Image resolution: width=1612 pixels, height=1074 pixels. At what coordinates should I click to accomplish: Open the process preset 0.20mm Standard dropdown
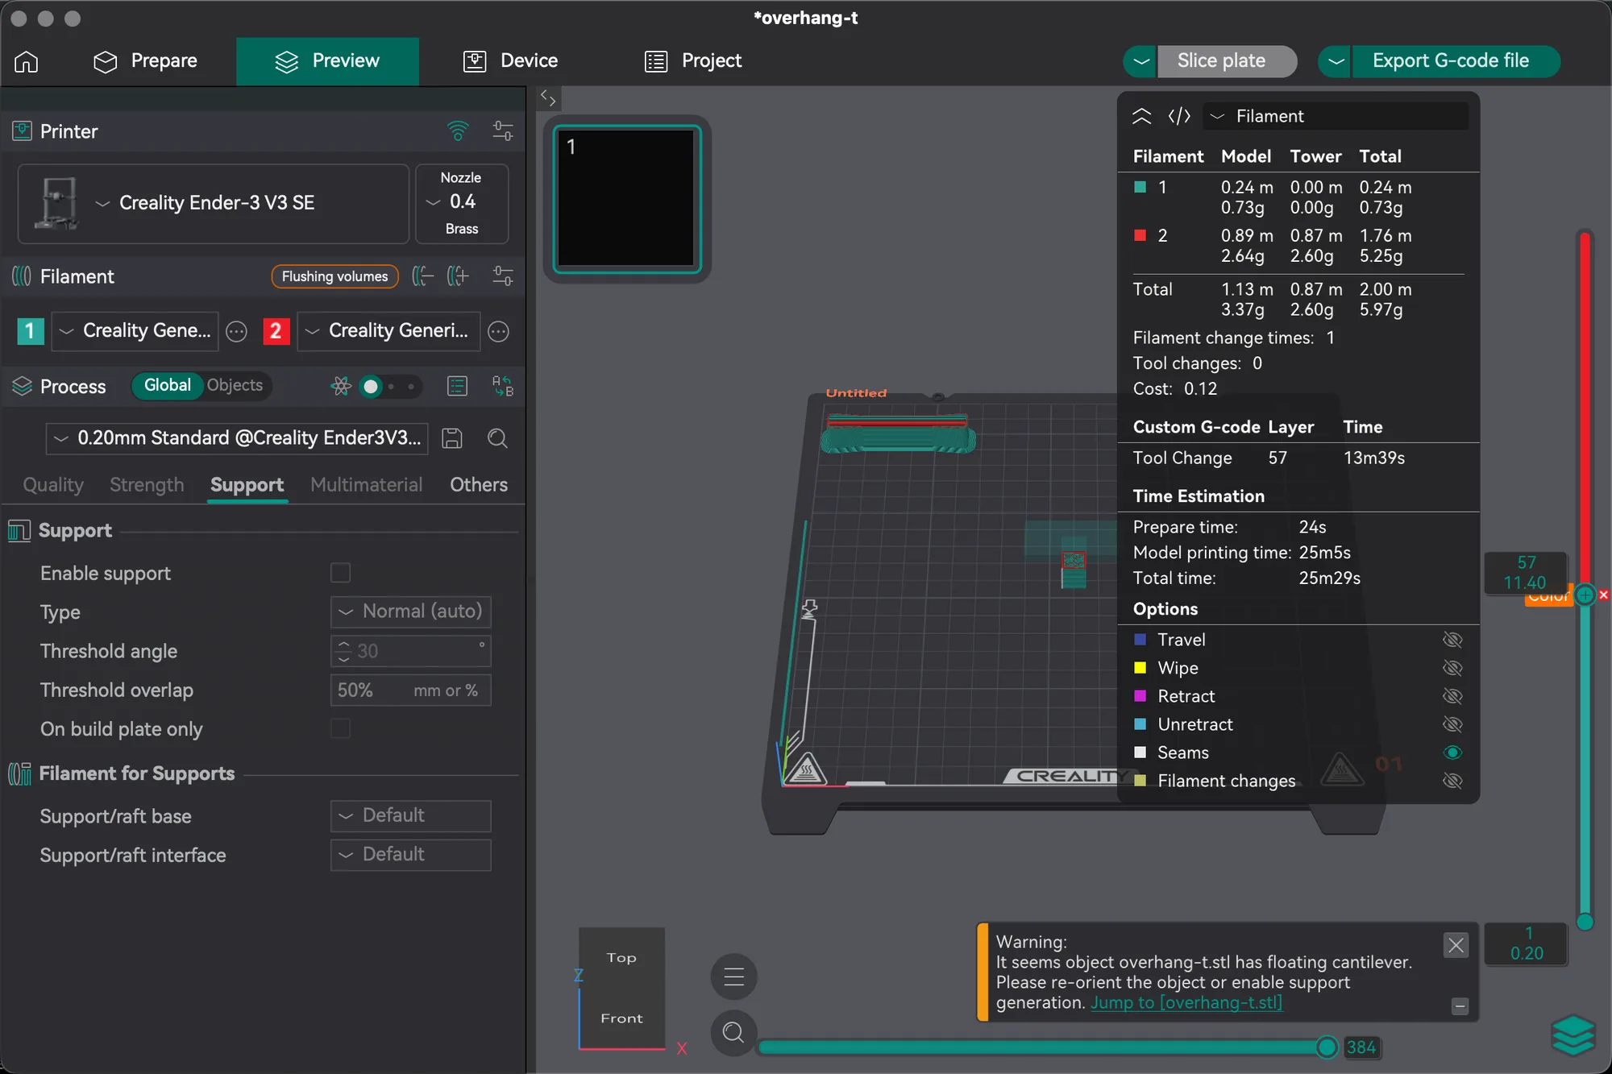tap(237, 438)
